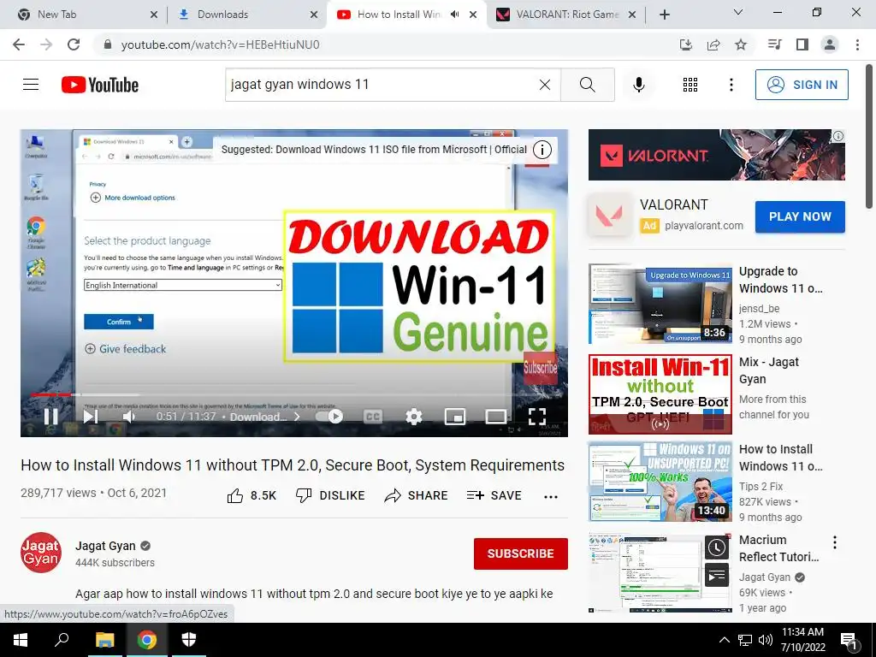
Task: Share the video
Action: (x=417, y=495)
